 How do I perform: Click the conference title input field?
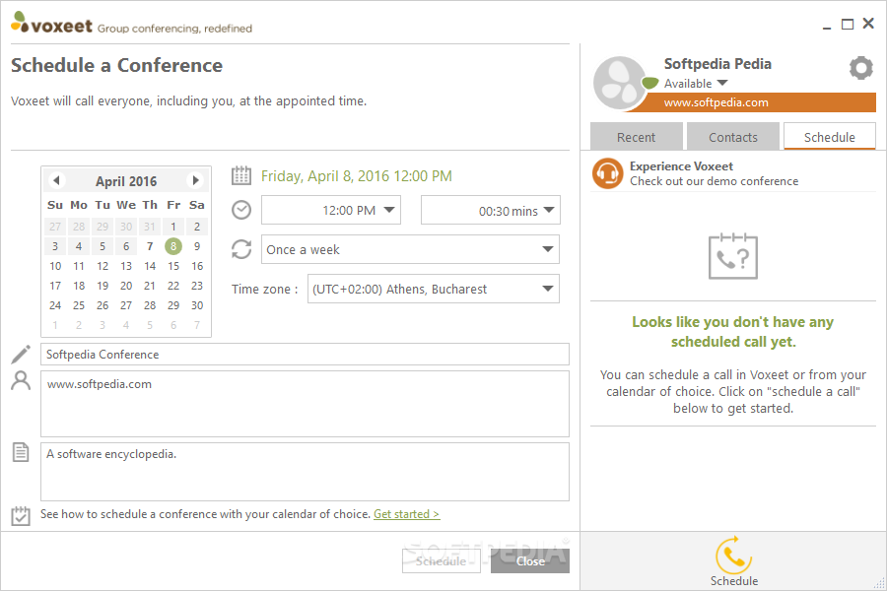coord(305,354)
